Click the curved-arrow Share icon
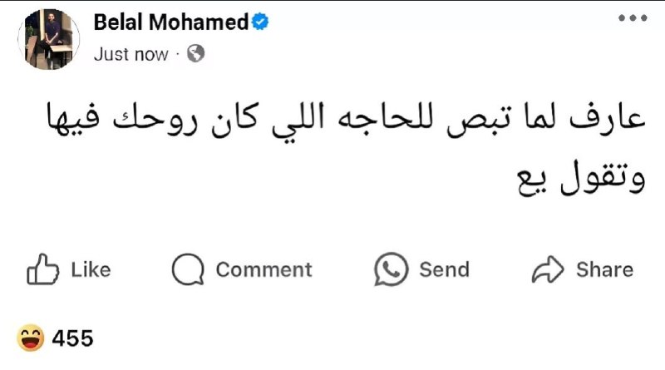665x370 pixels. pos(548,269)
